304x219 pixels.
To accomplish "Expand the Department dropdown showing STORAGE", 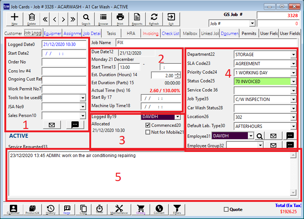I will [293, 55].
